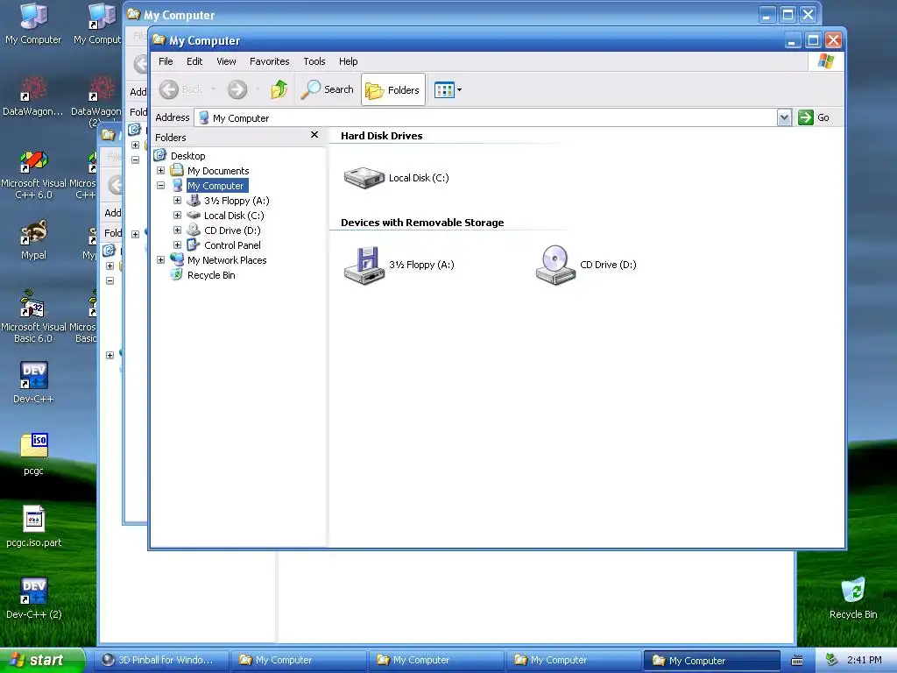Select Local Disk (C:) drive icon
897x673 pixels.
coord(364,177)
